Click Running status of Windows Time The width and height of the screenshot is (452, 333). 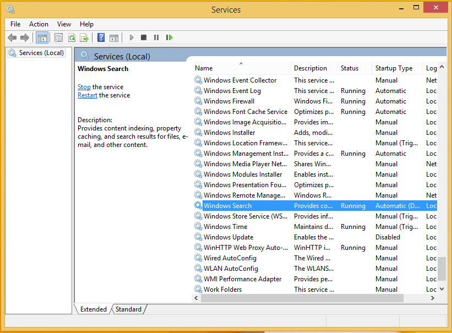353,227
